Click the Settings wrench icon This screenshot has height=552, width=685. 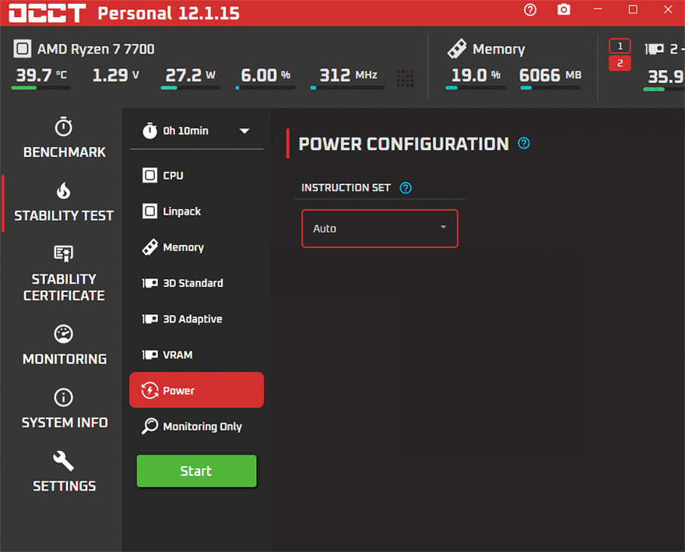64,461
